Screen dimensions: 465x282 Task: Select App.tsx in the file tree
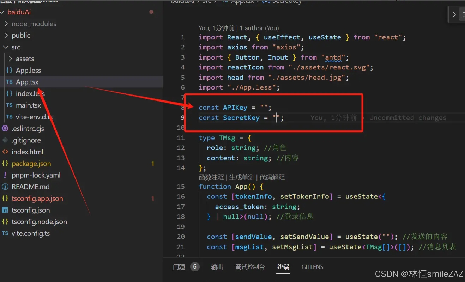click(x=27, y=82)
